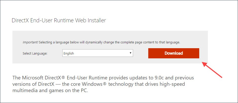Screen dimensions: 238x103
Task: Click the "Select Language:" label
Action: pyautogui.click(x=35, y=53)
